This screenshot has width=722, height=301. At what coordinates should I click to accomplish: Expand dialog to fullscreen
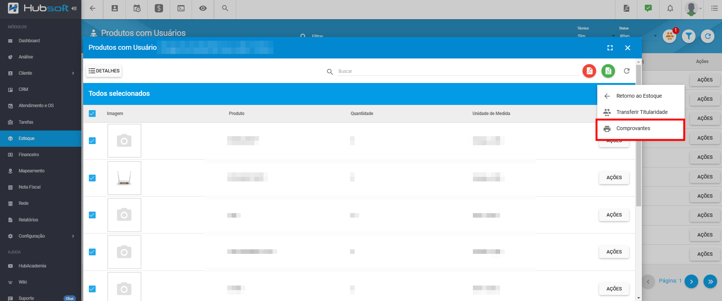tap(610, 48)
